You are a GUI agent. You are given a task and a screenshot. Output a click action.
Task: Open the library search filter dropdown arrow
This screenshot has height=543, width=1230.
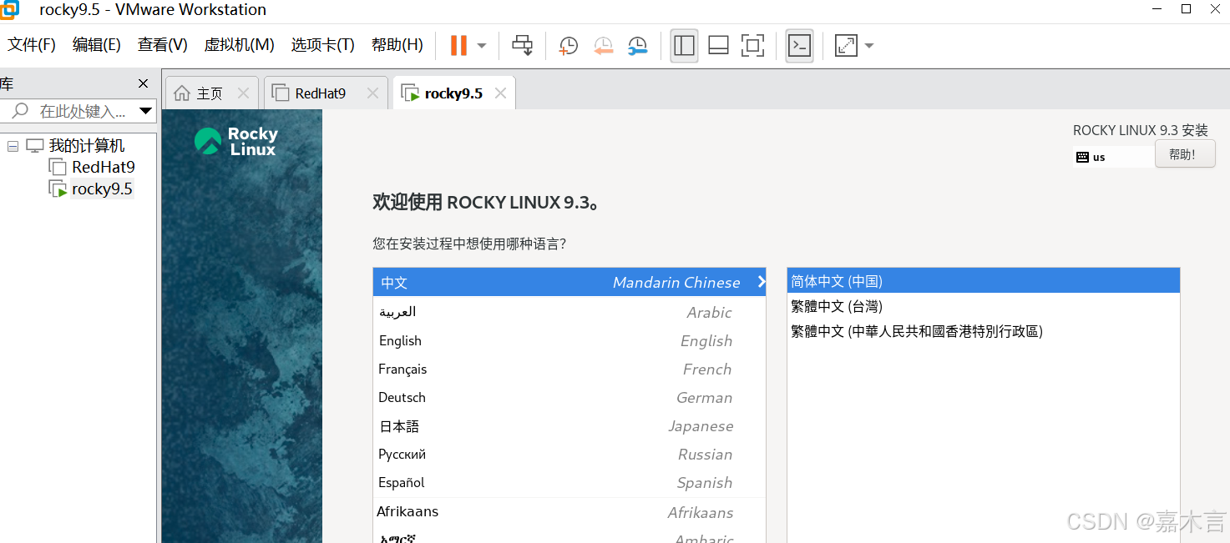[145, 111]
